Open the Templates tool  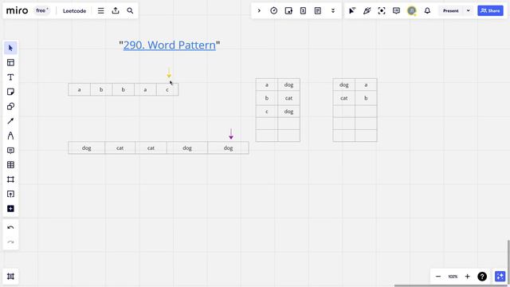pos(10,62)
